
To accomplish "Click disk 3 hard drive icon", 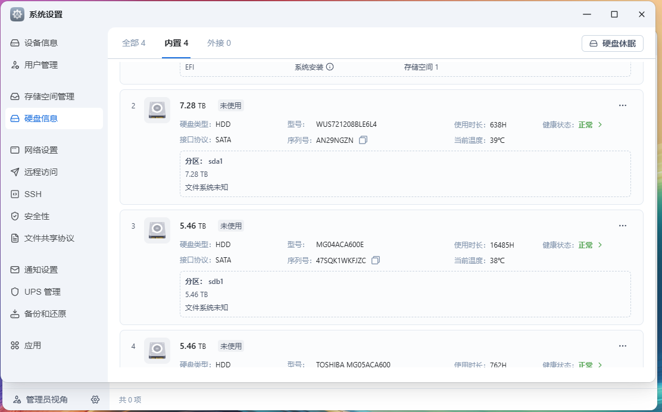I will click(157, 230).
